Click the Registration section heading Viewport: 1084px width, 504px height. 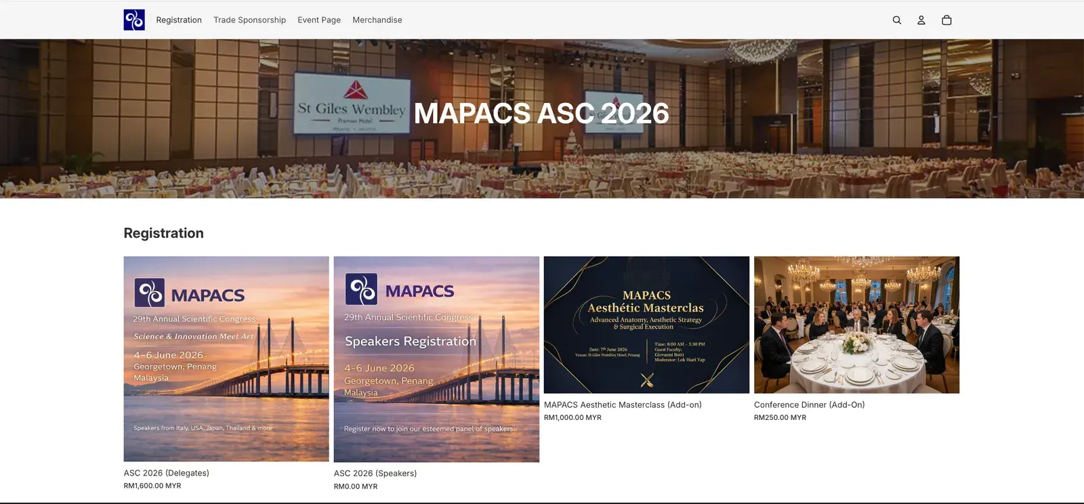pyautogui.click(x=164, y=233)
